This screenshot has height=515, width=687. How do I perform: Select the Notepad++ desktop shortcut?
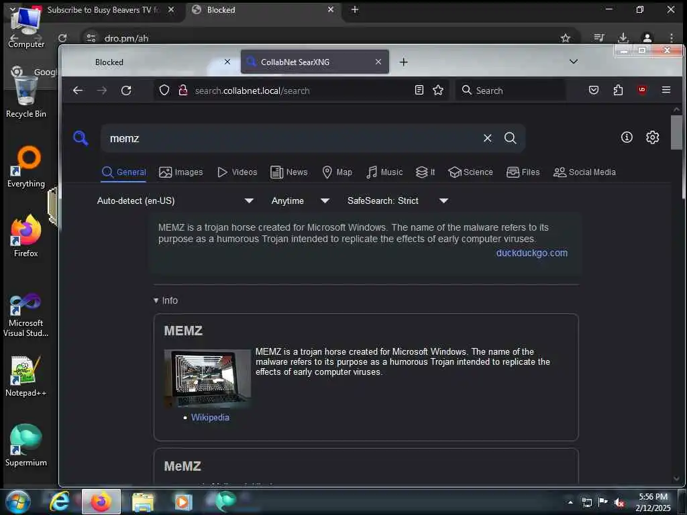(26, 377)
